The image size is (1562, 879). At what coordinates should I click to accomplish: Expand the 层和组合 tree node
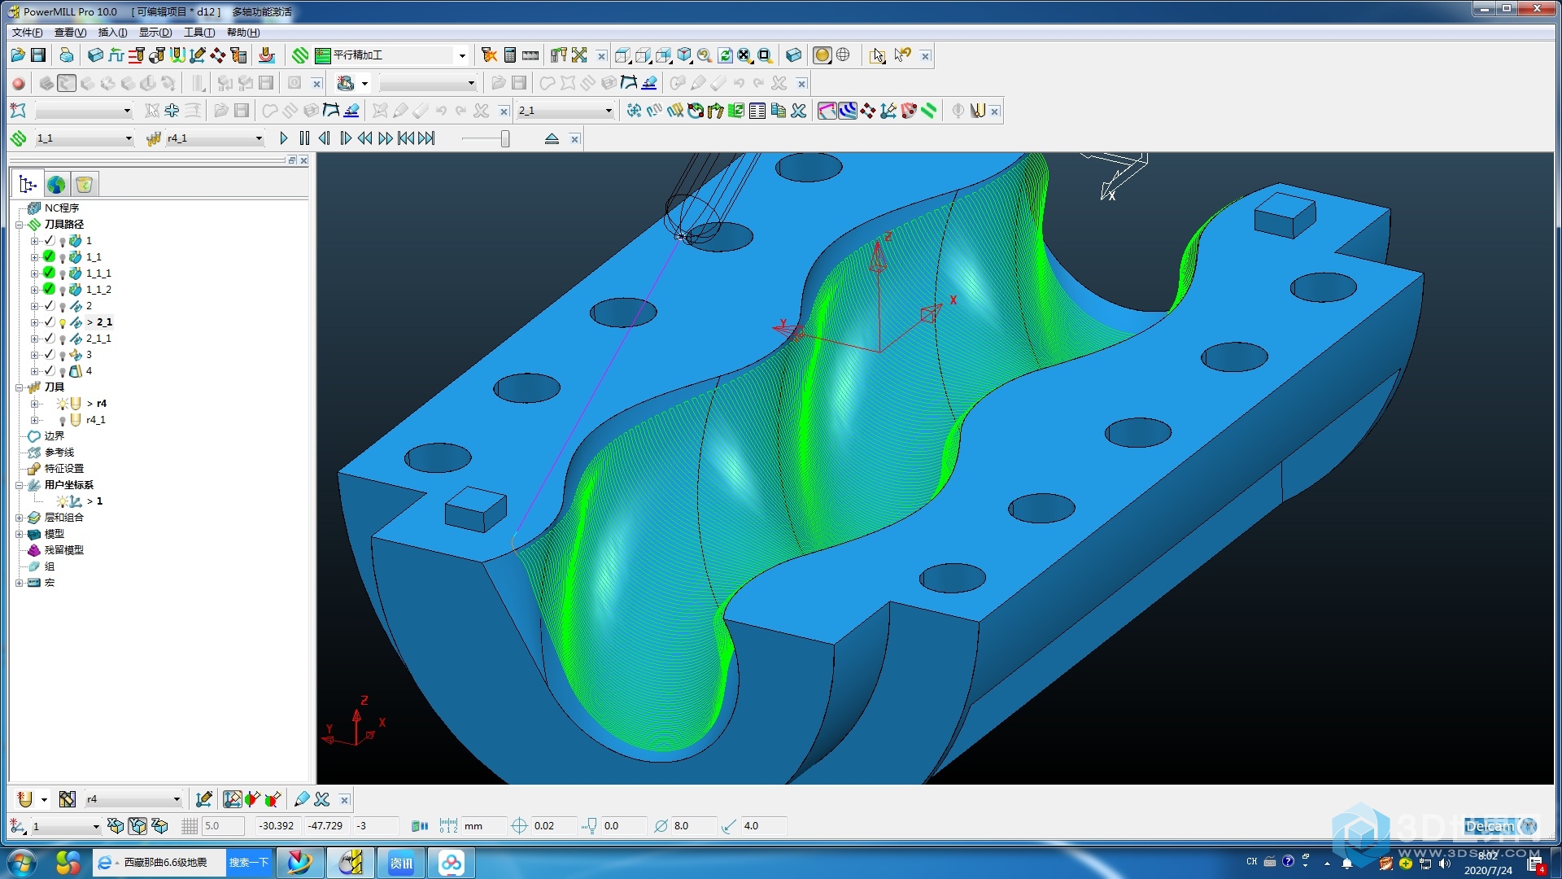pos(20,518)
